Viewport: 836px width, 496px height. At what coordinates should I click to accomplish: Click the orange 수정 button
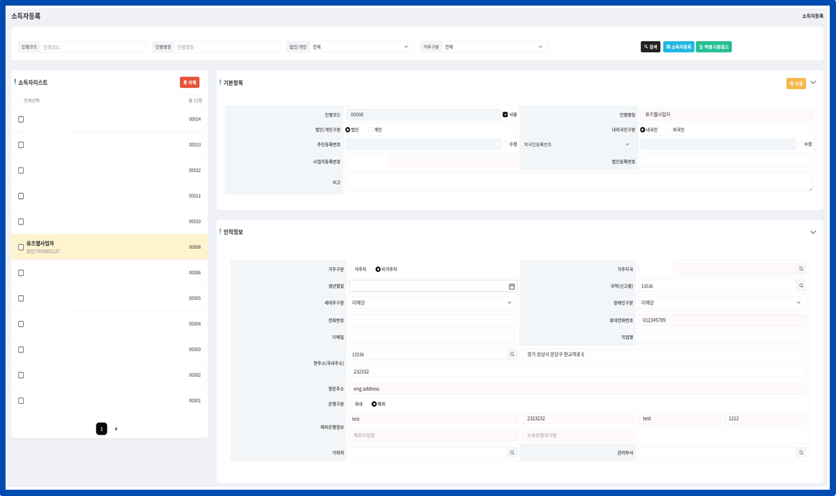point(796,84)
